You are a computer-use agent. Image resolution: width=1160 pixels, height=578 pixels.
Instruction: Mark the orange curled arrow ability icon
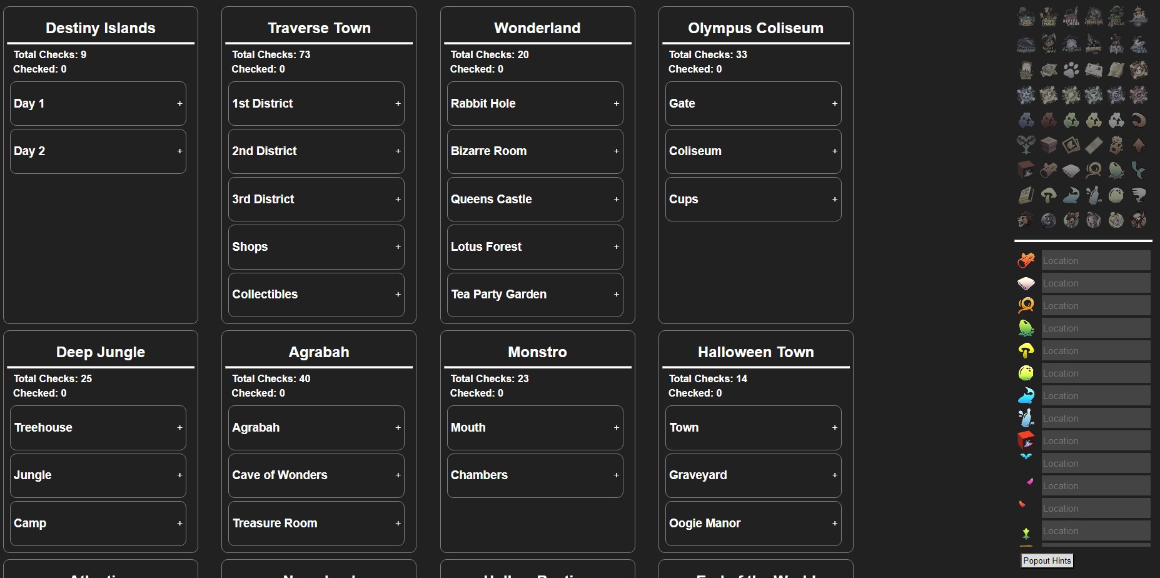coord(1139,120)
